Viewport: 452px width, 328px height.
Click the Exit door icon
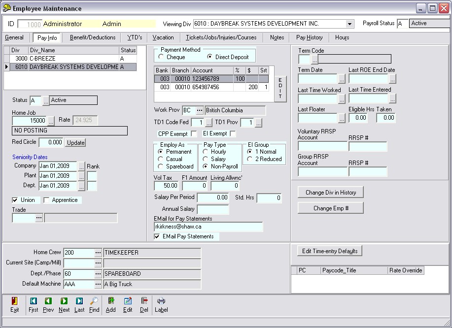(x=15, y=301)
